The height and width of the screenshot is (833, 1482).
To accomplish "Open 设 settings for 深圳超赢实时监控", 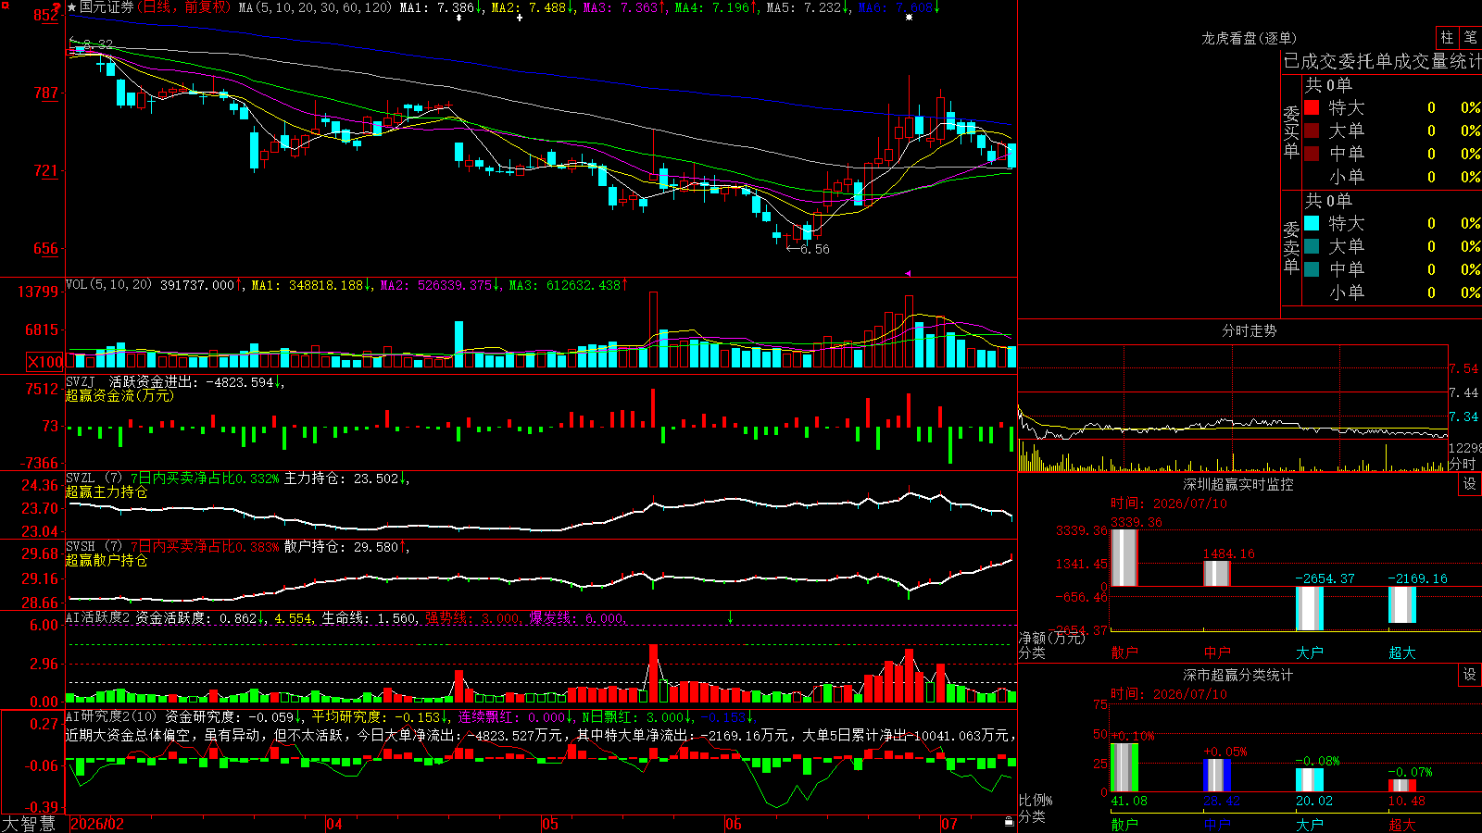I will [x=1470, y=484].
